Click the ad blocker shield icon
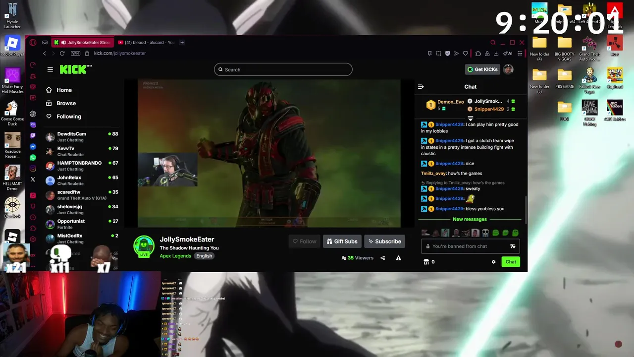Viewport: 634px width, 357px height. pyautogui.click(x=447, y=54)
